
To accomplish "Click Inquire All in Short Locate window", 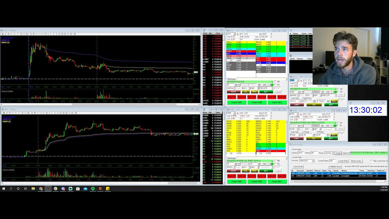I will [x=346, y=153].
